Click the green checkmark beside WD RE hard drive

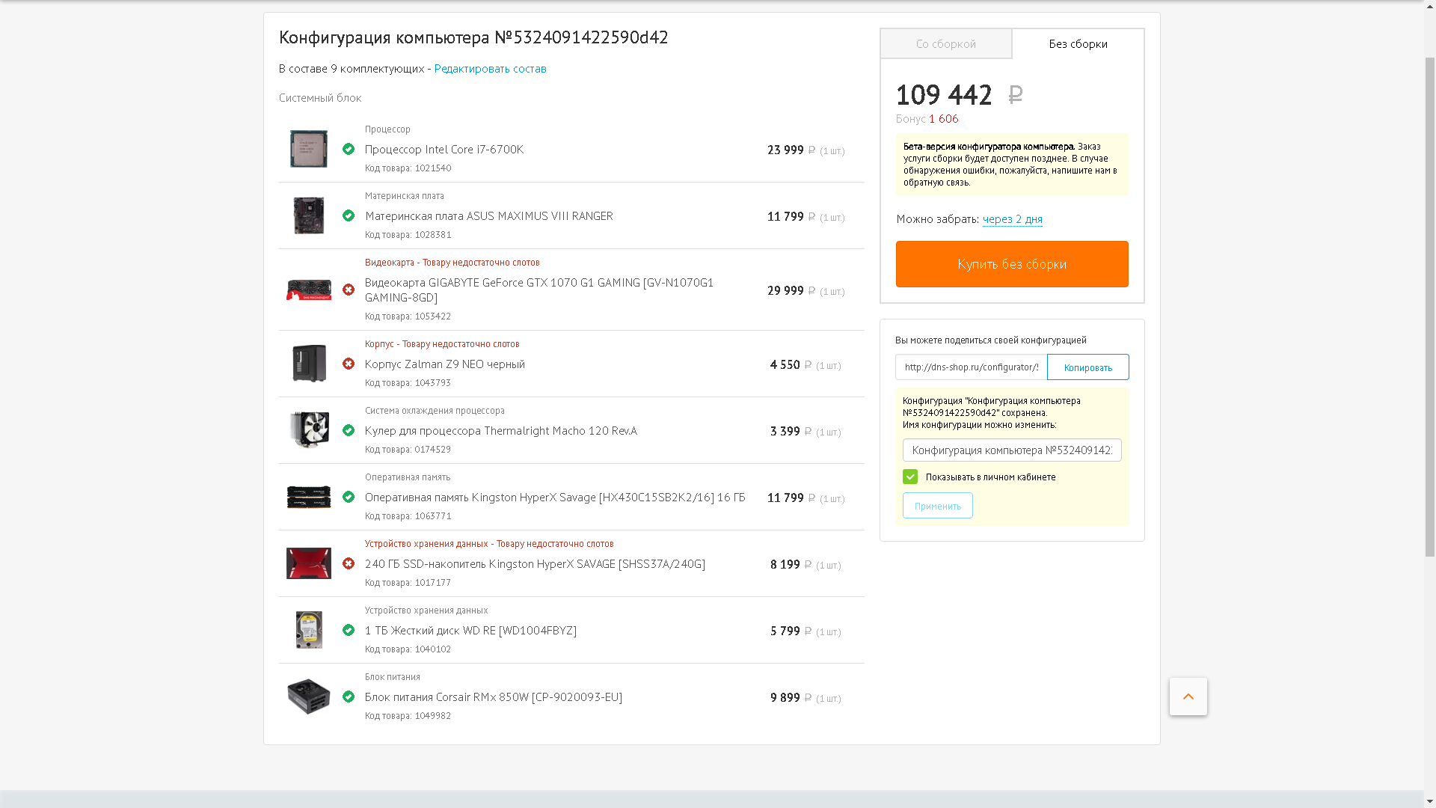click(x=349, y=630)
